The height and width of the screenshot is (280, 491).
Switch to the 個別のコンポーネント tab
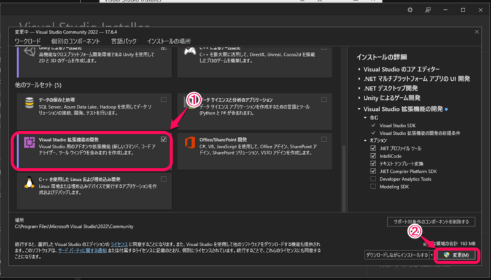(x=75, y=41)
